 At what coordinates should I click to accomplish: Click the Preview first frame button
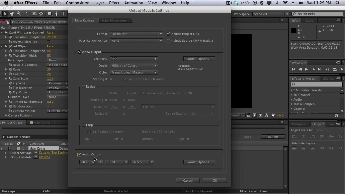pos(294,69)
